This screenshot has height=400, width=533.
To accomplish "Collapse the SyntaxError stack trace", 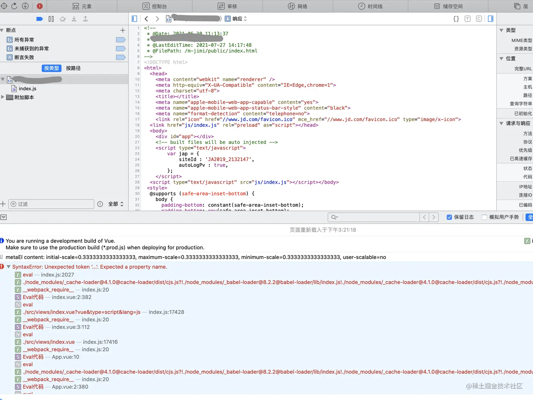I will coord(8,267).
